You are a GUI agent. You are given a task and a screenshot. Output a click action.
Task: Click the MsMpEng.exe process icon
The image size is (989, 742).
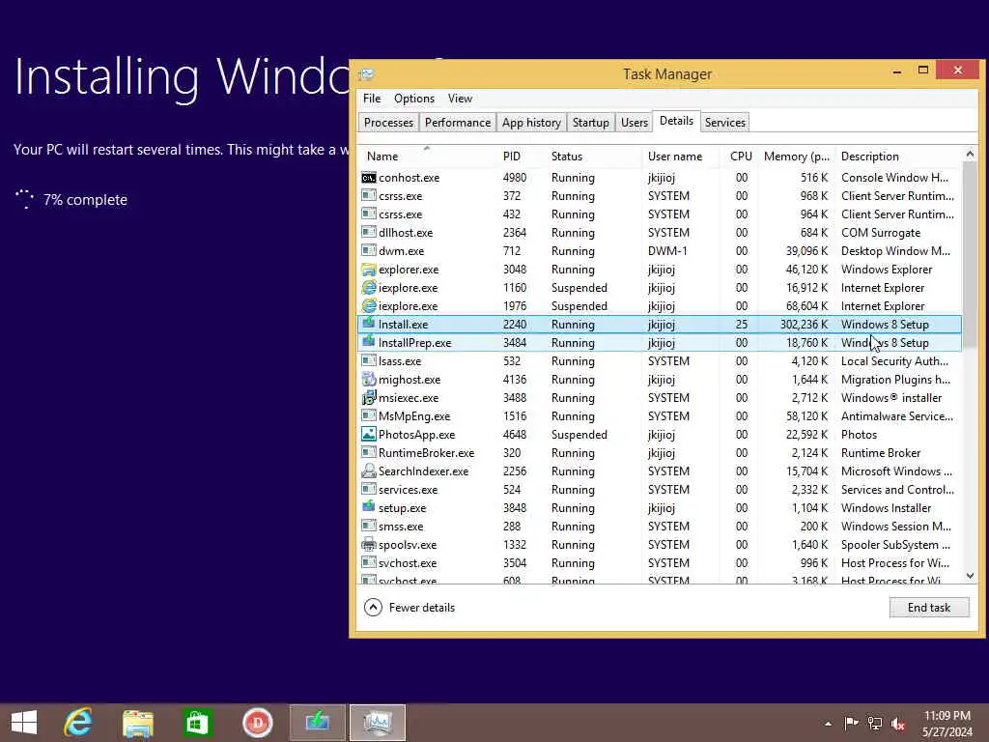tap(368, 415)
